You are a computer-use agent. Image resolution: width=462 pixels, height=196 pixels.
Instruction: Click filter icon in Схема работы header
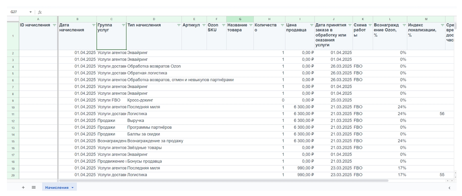pyautogui.click(x=370, y=25)
